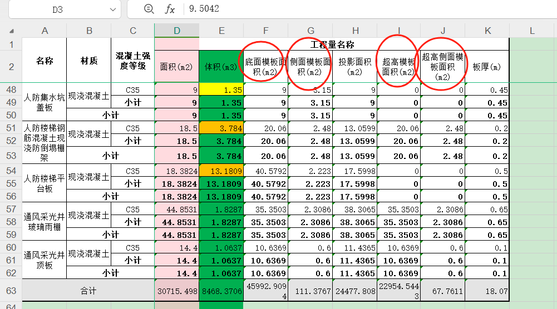Image resolution: width=557 pixels, height=309 pixels.
Task: Click the 侧面模板面积(m2) header cell
Action: click(x=310, y=67)
